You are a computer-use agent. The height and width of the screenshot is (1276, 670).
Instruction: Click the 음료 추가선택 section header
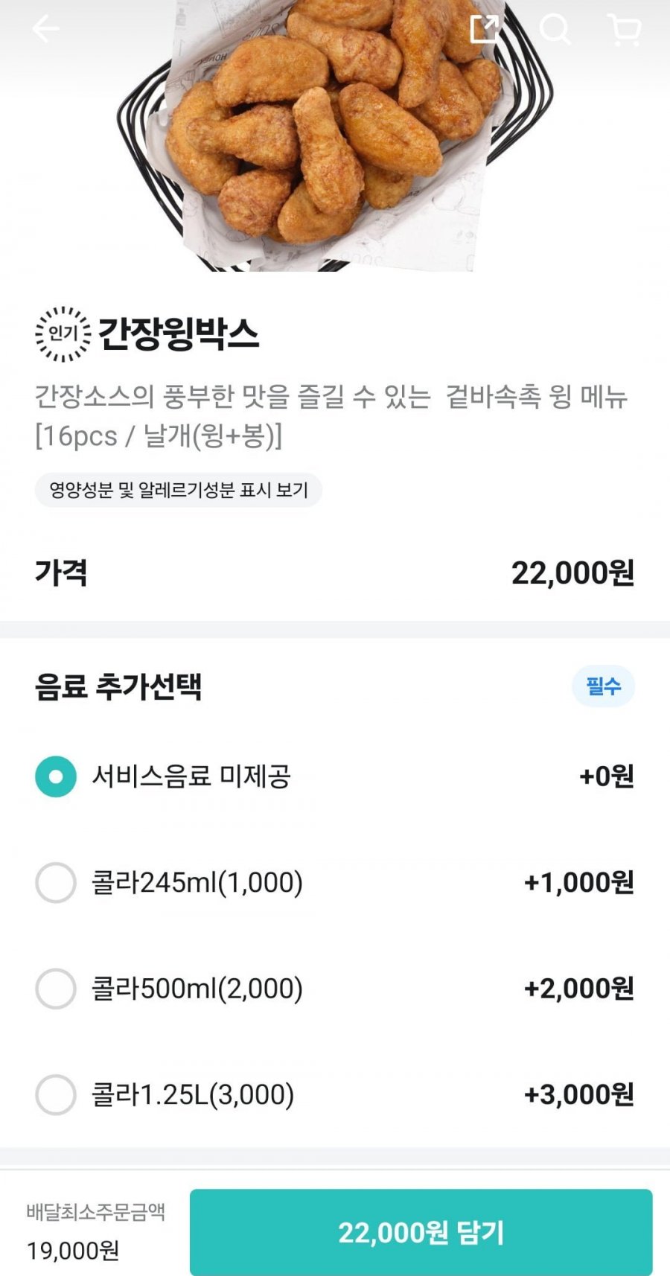pyautogui.click(x=118, y=686)
